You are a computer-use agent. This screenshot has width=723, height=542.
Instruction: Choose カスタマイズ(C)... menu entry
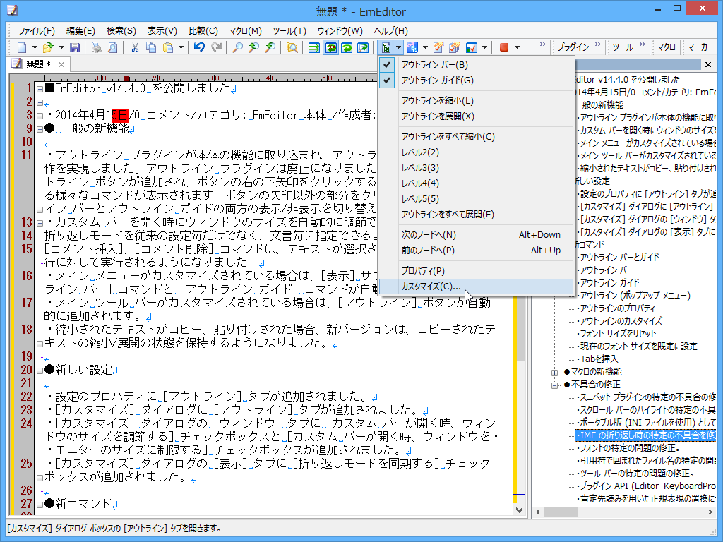pyautogui.click(x=477, y=287)
